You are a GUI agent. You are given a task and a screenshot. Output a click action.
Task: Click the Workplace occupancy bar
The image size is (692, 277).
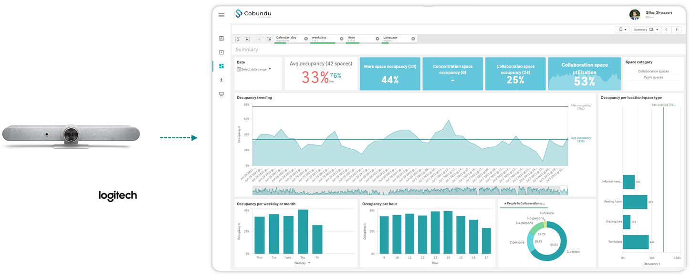point(636,242)
